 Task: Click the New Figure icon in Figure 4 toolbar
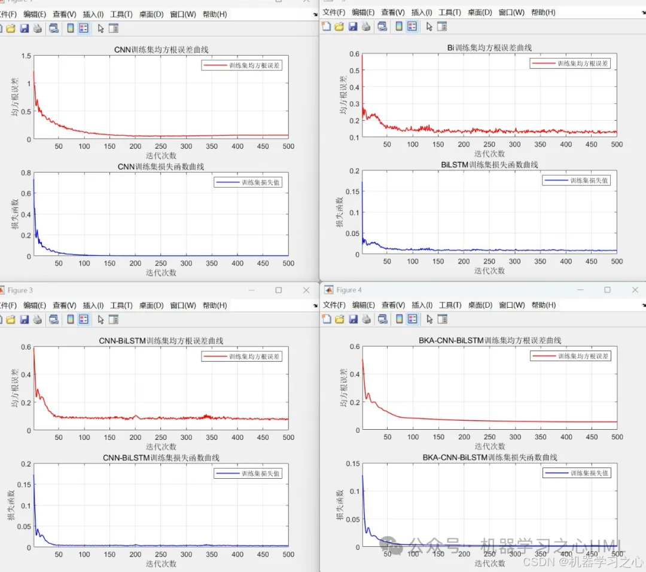click(x=326, y=320)
